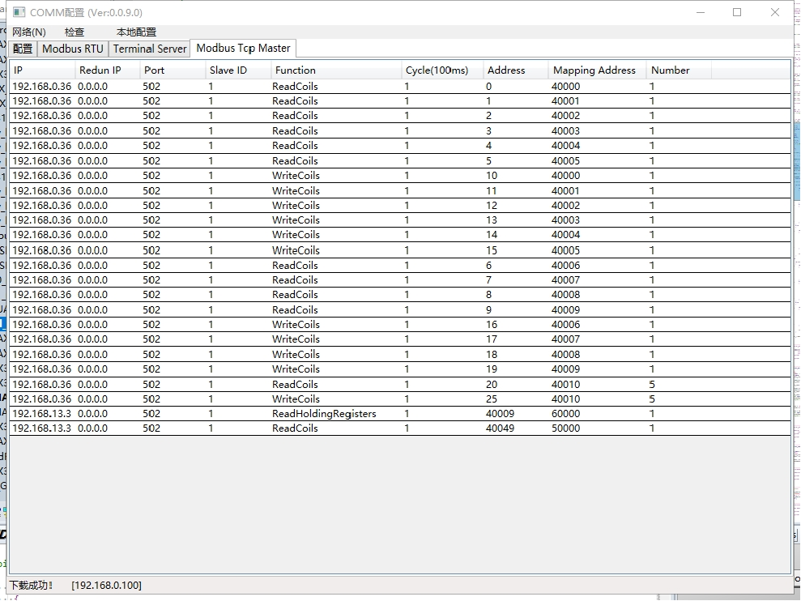The width and height of the screenshot is (801, 601).
Task: Click the IP column header
Action: 42,70
